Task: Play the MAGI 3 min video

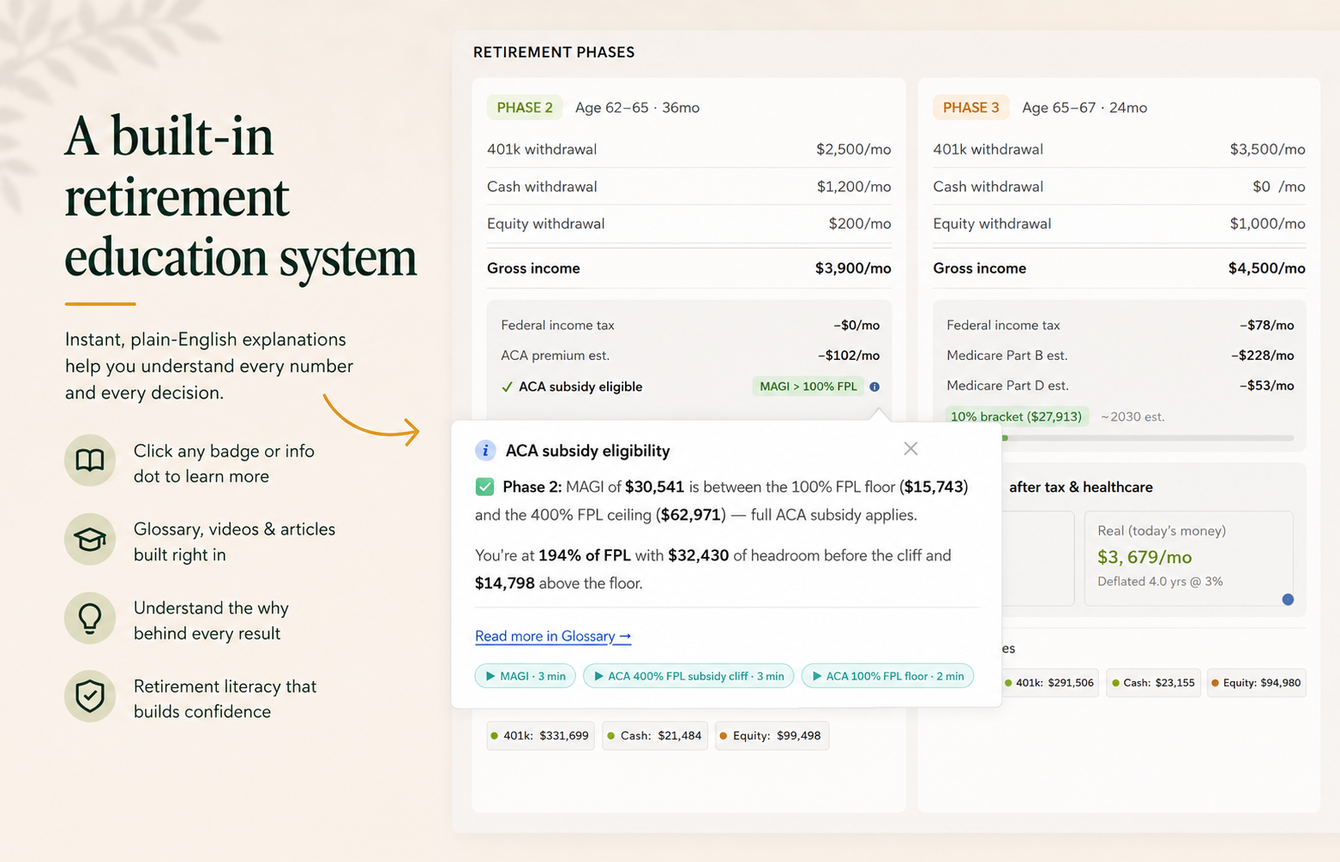Action: point(526,676)
